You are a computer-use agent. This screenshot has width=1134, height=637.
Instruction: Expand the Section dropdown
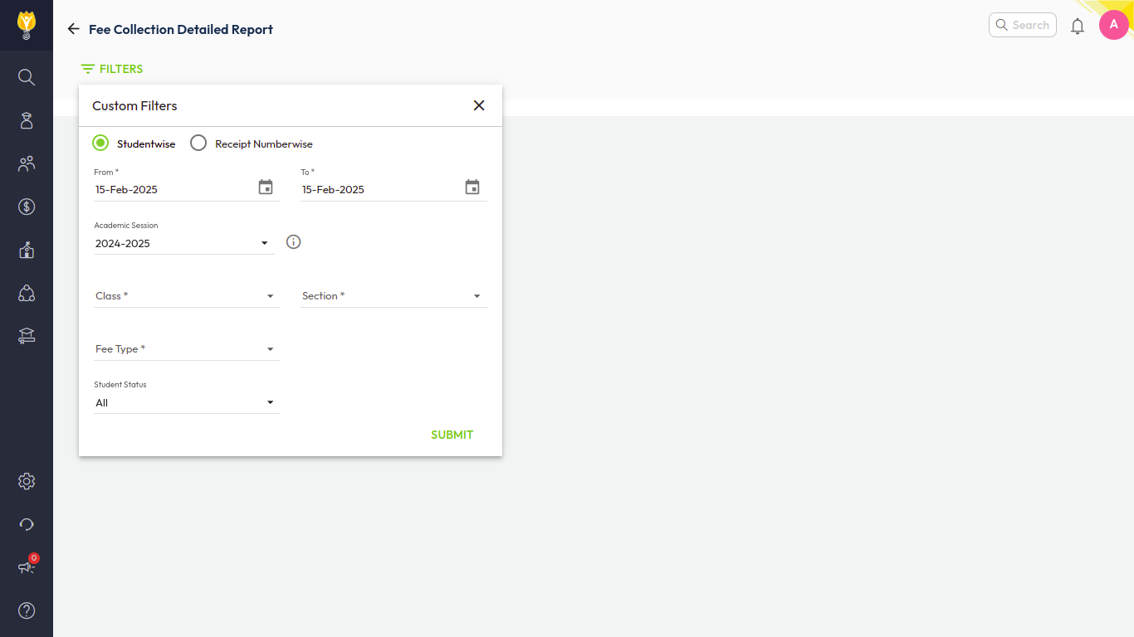point(393,296)
